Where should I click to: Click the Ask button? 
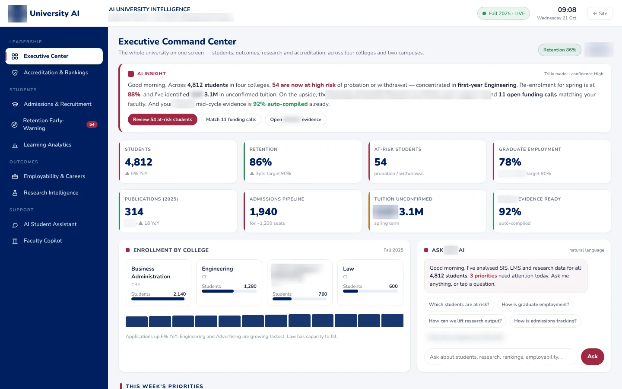pos(593,357)
